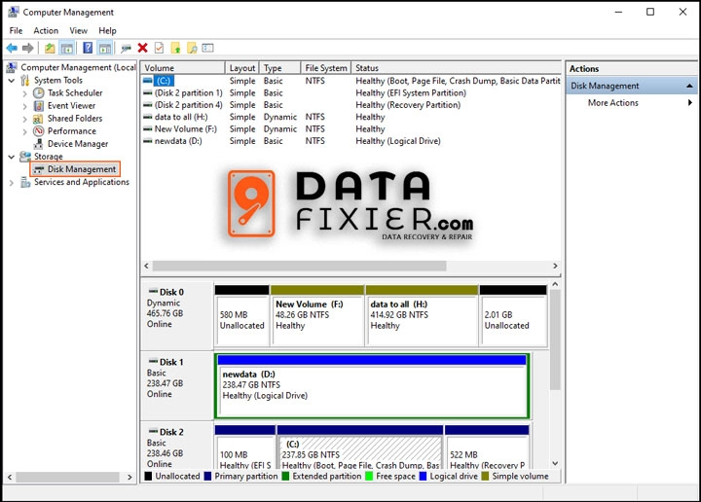Click the red X Delete toolbar icon

click(142, 48)
